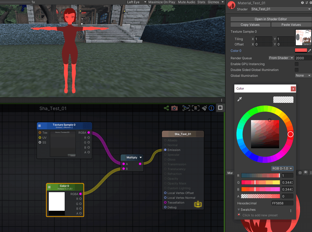Toggle Enable GPU Instancing checkbox
This screenshot has width=312, height=232.
click(x=296, y=64)
